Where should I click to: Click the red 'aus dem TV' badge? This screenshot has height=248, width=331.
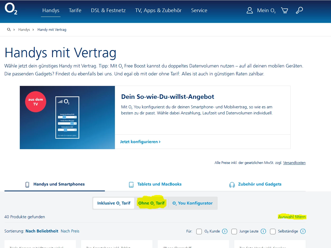point(36,102)
